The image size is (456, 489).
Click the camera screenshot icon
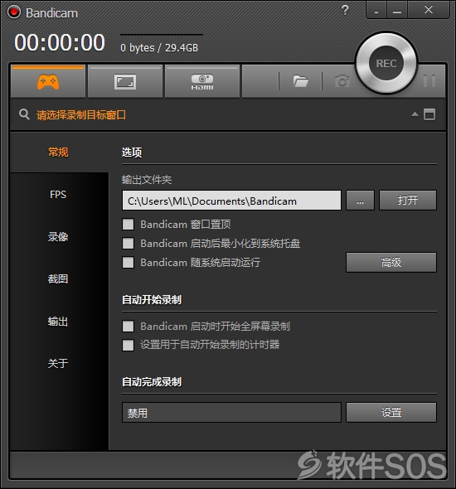coord(342,81)
